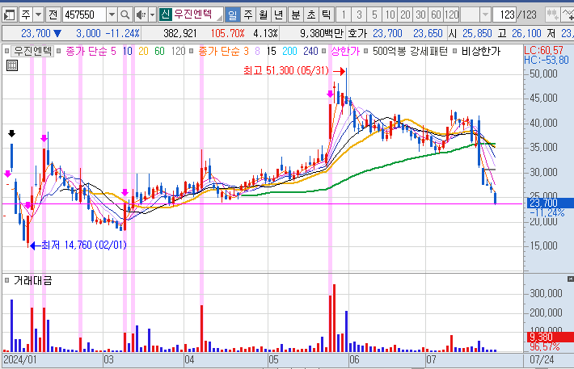The height and width of the screenshot is (369, 574).
Task: Click the cyan 200 moving average legend
Action: [x=289, y=51]
